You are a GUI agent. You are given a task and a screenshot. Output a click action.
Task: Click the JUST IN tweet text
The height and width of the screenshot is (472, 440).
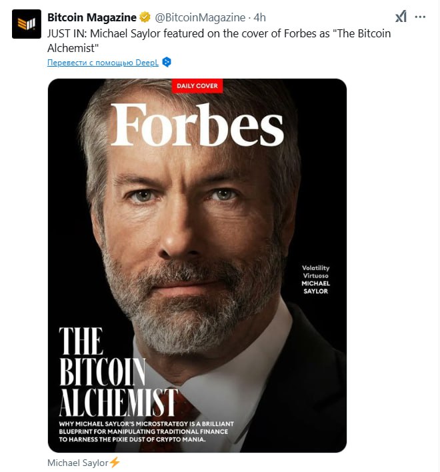pos(219,41)
